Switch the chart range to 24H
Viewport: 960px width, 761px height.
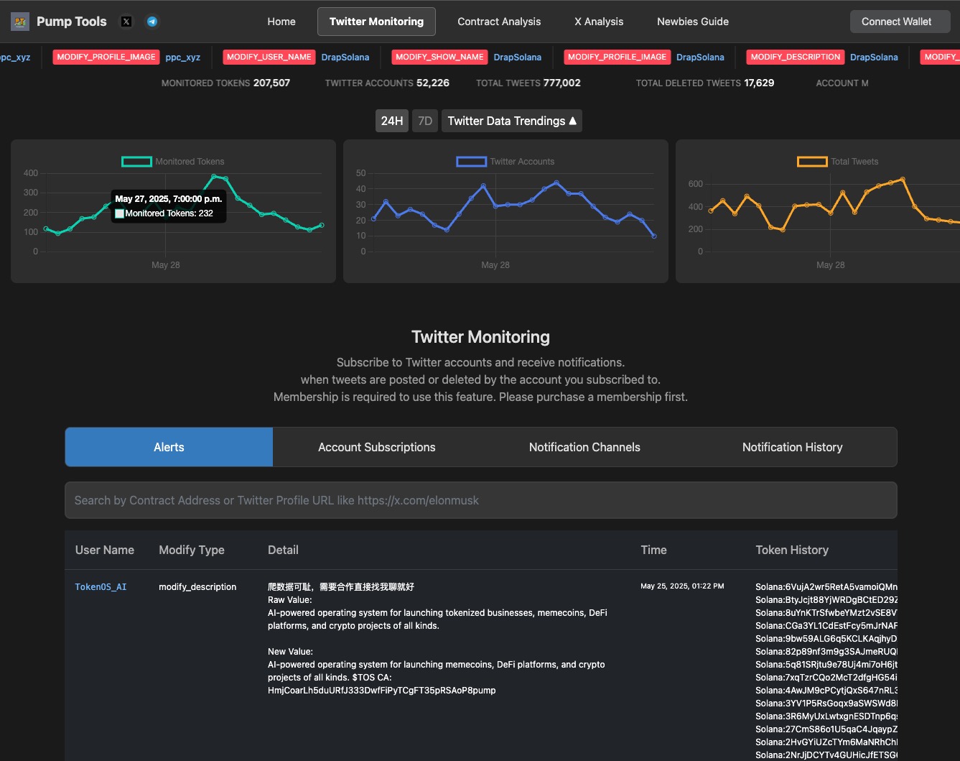point(391,121)
